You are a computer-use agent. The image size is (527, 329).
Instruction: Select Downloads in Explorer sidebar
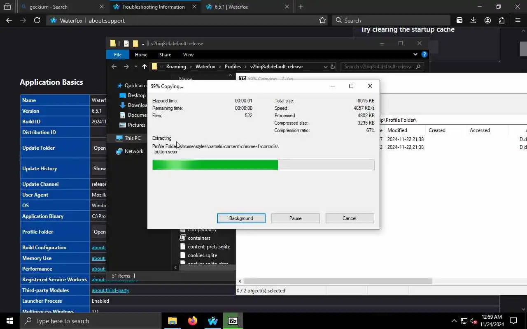pyautogui.click(x=133, y=105)
